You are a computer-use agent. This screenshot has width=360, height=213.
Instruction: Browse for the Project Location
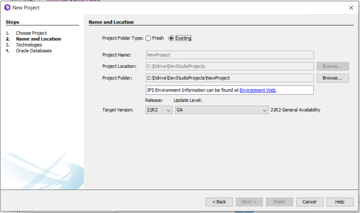click(x=333, y=66)
